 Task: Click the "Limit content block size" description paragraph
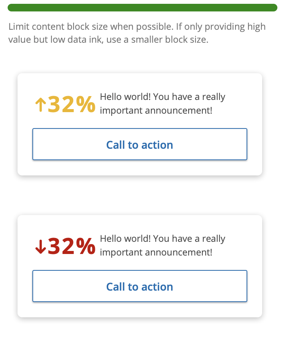[x=137, y=33]
